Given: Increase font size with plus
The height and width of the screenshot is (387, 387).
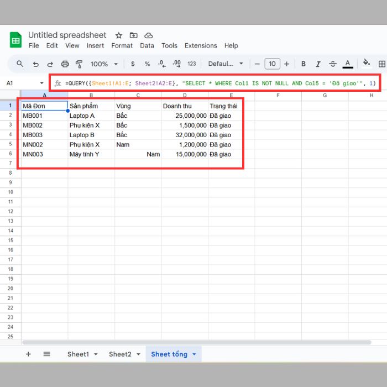Looking at the screenshot, I should coord(286,64).
